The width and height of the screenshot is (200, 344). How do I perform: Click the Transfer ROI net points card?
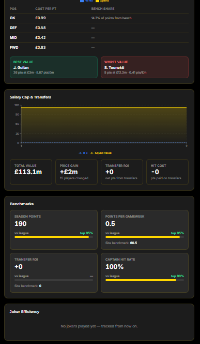(x=122, y=172)
